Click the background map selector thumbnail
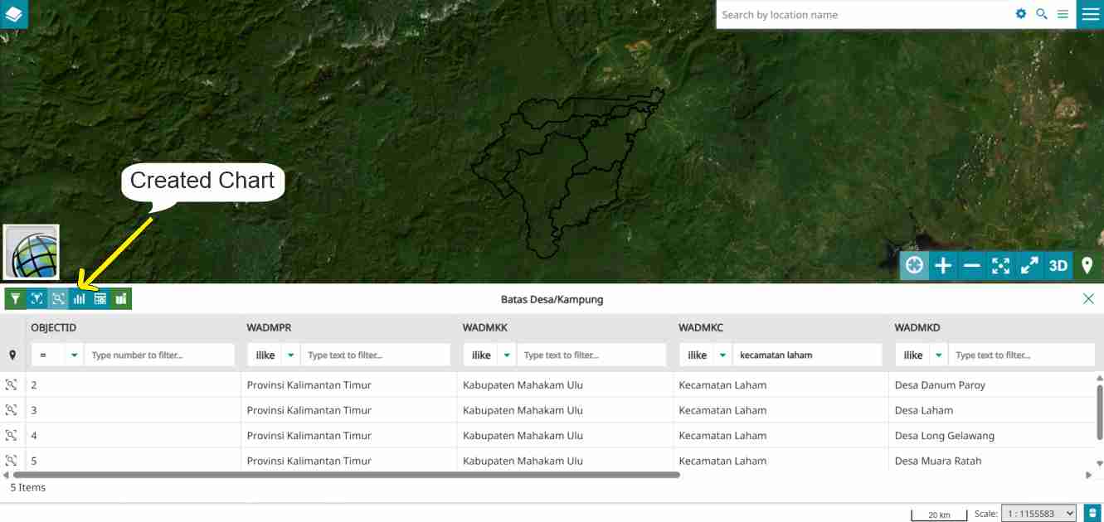The image size is (1104, 522). click(32, 253)
